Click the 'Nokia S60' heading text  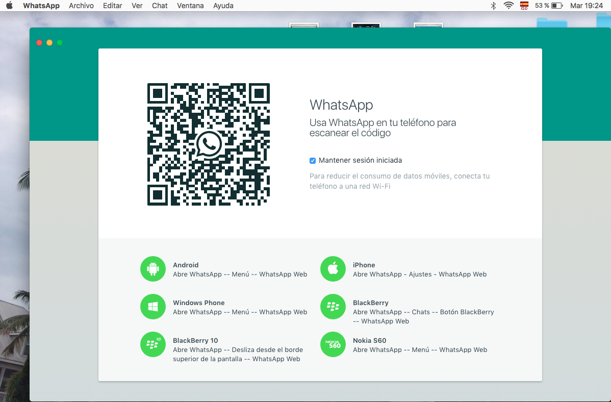(x=369, y=341)
